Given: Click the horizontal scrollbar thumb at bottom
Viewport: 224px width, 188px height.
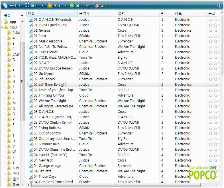Looking at the screenshot, I should click(x=116, y=185).
